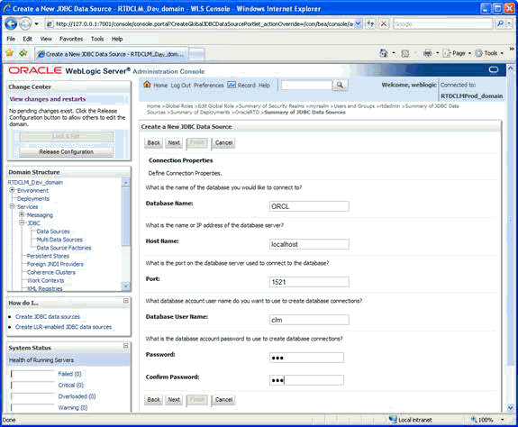Select Data Sources in Domain Structure

click(x=53, y=232)
